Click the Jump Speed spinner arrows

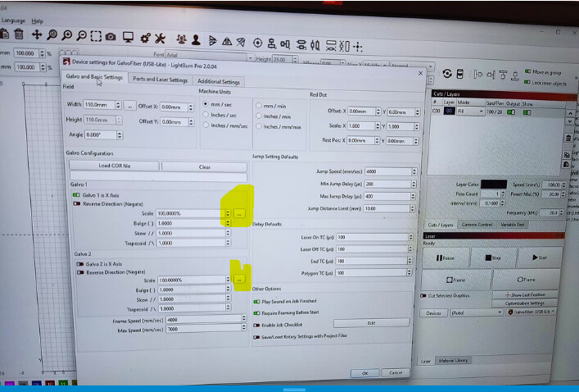[x=414, y=171]
